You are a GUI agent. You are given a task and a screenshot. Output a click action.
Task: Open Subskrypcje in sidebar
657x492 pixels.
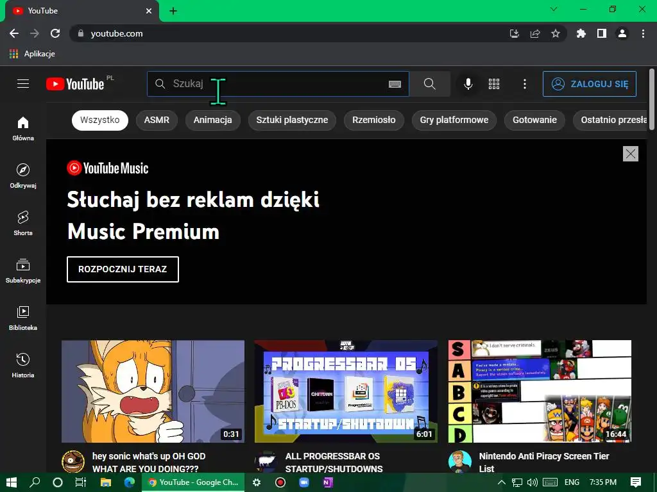(23, 271)
